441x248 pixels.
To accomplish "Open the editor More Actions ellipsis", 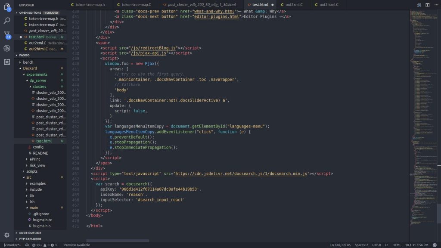I will pyautogui.click(x=436, y=5).
